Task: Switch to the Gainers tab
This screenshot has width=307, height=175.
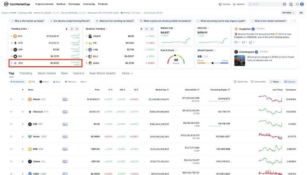Action: click(x=79, y=73)
